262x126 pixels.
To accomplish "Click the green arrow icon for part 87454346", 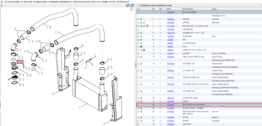I will coord(141,57).
